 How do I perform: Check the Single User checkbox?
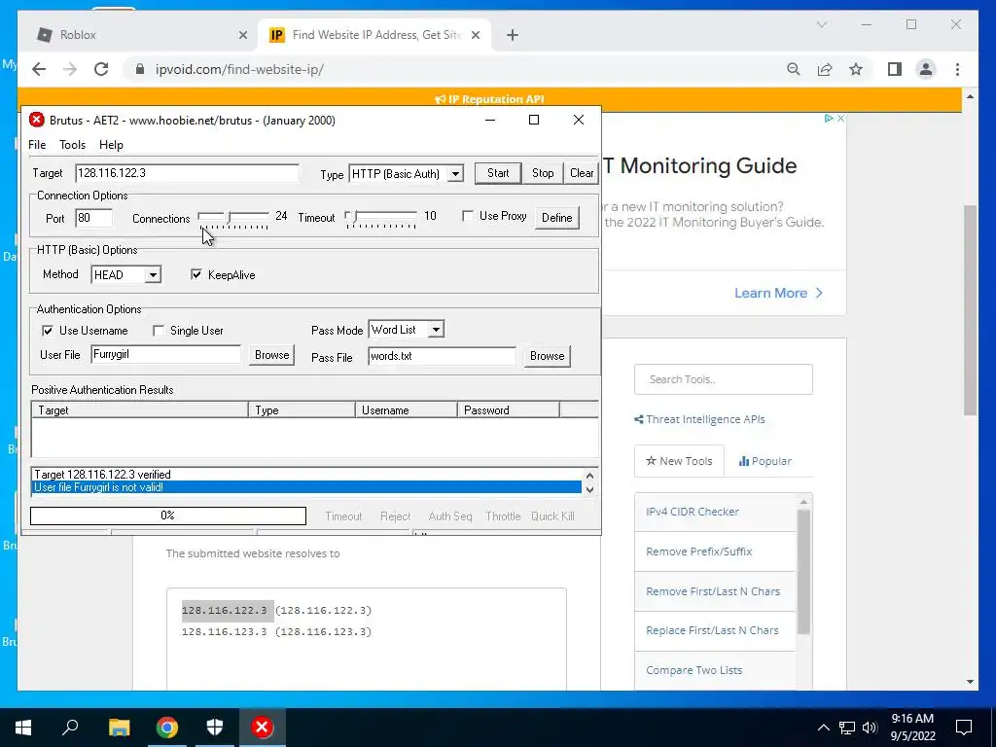click(159, 331)
